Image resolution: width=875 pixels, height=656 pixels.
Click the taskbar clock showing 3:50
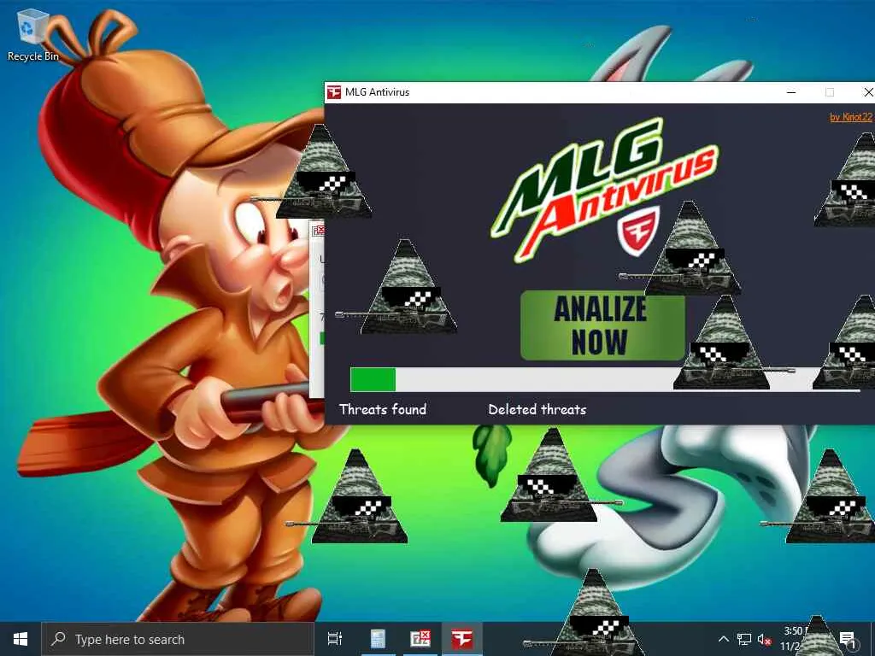796,639
